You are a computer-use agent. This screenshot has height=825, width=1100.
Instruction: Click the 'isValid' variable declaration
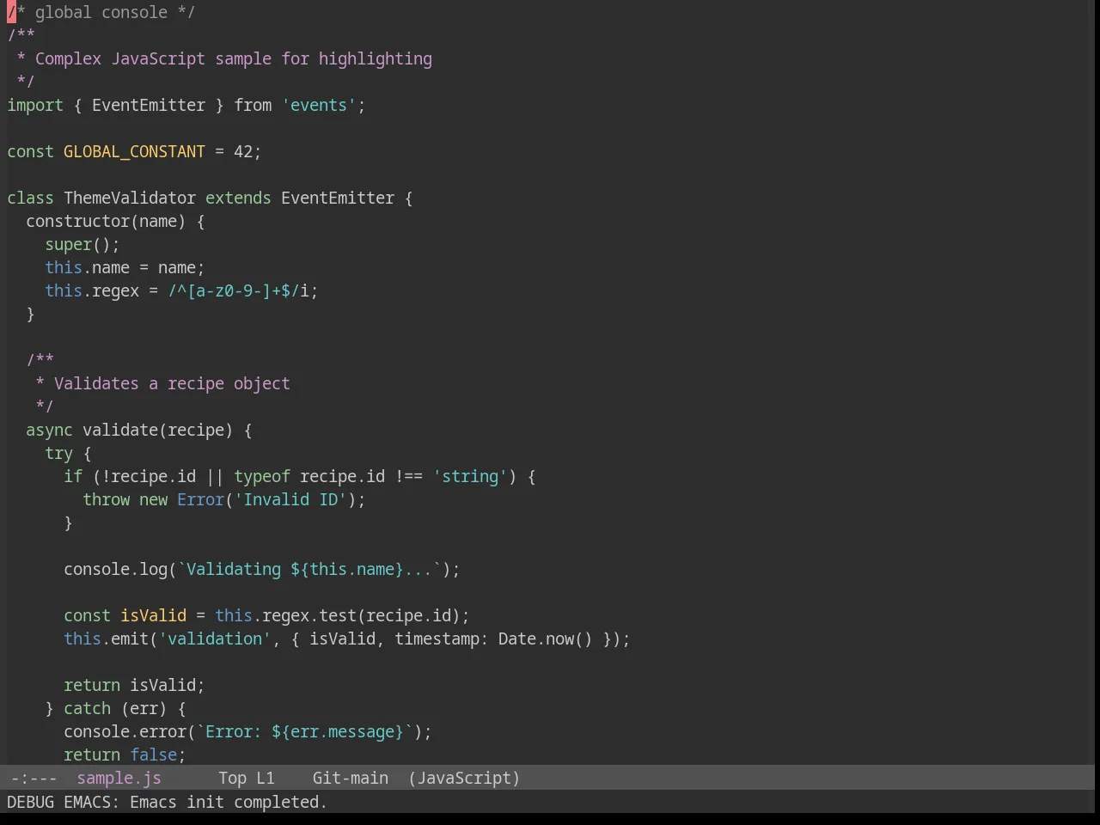153,615
